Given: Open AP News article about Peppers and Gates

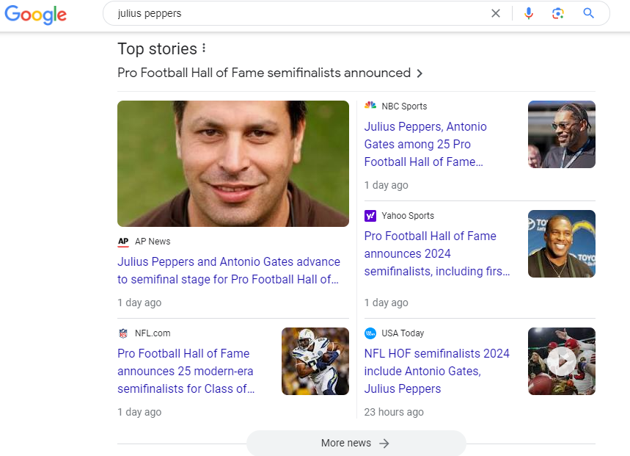Looking at the screenshot, I should click(229, 270).
